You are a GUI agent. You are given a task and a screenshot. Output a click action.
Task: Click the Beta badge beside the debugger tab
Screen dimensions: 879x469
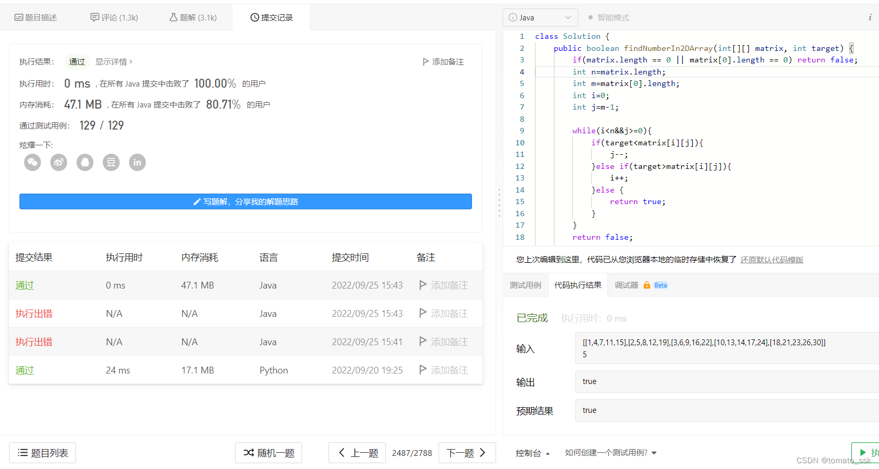click(x=660, y=285)
